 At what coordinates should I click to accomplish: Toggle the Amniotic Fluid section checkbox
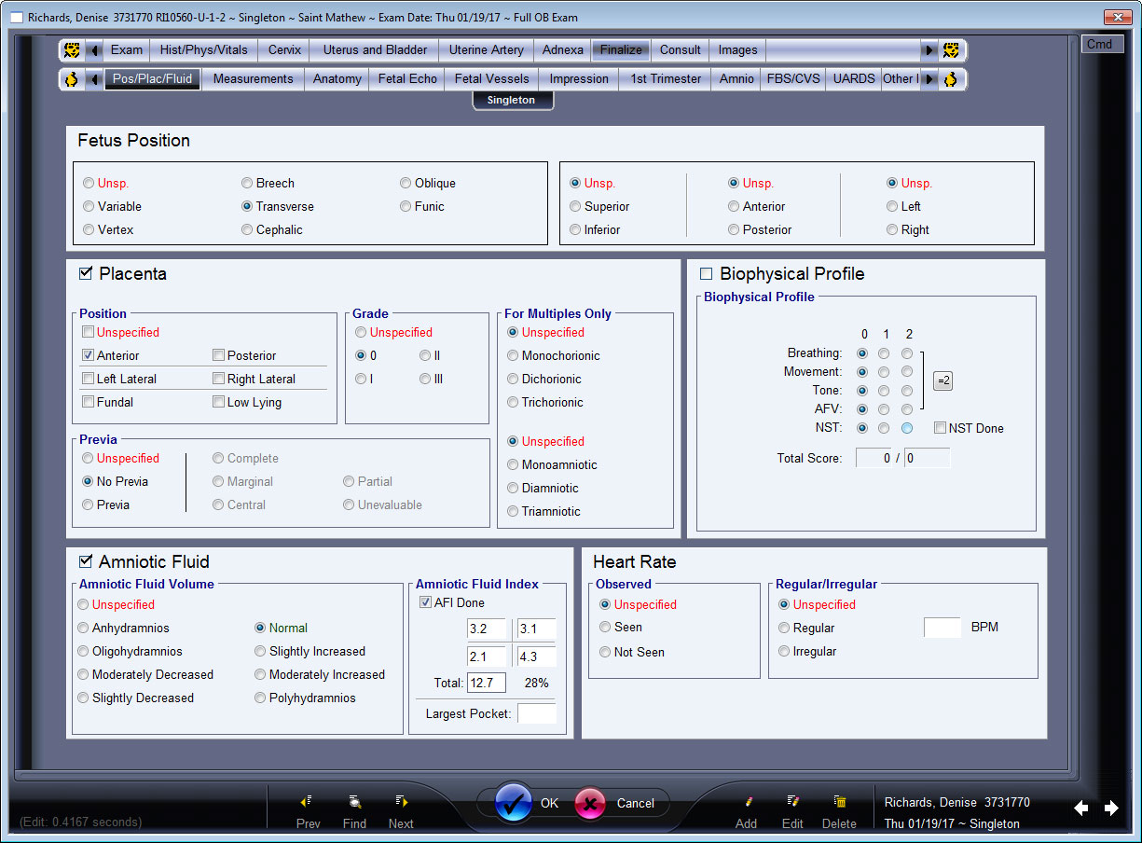(86, 561)
